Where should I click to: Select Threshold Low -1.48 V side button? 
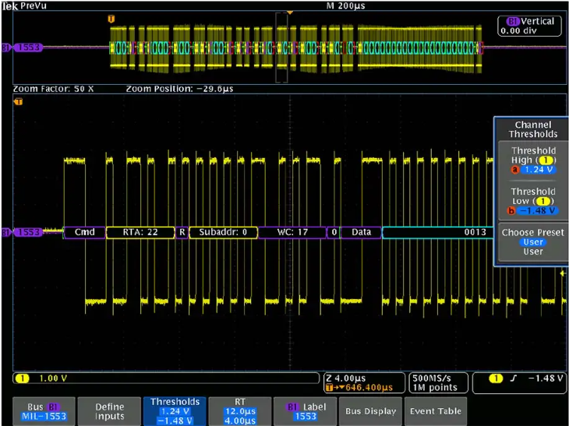coord(533,201)
